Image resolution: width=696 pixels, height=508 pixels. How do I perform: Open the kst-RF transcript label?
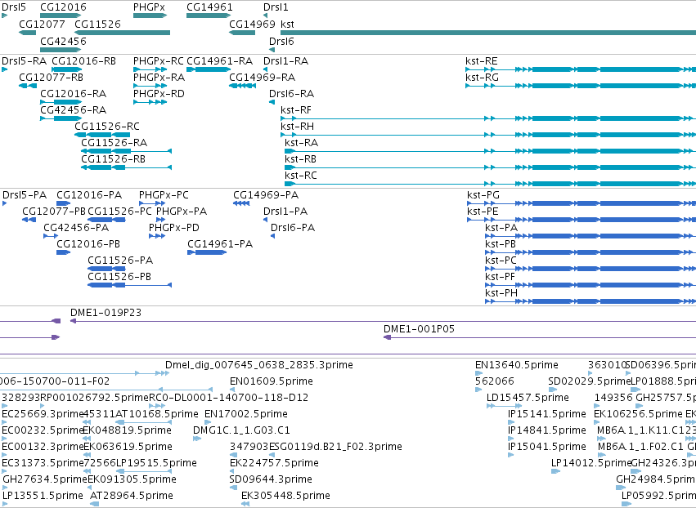coord(296,110)
